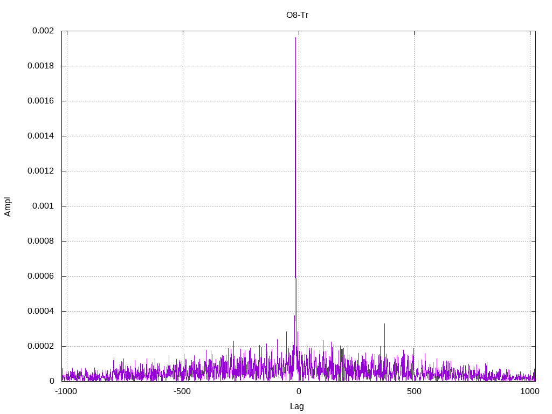Viewport: 552px width, 414px height.
Task: Click x-axis tick label -1000
Action: click(66, 391)
